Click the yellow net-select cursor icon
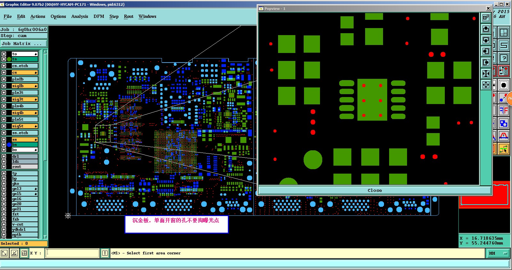Viewport: 512px width, 270px height. pyautogui.click(x=504, y=149)
